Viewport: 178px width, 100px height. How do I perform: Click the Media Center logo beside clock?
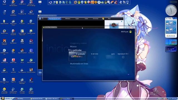130,32
